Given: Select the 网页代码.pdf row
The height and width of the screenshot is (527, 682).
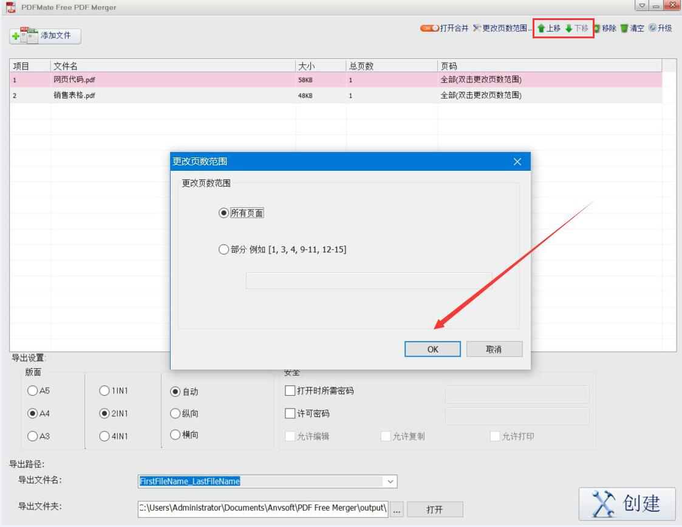Looking at the screenshot, I should click(x=336, y=80).
